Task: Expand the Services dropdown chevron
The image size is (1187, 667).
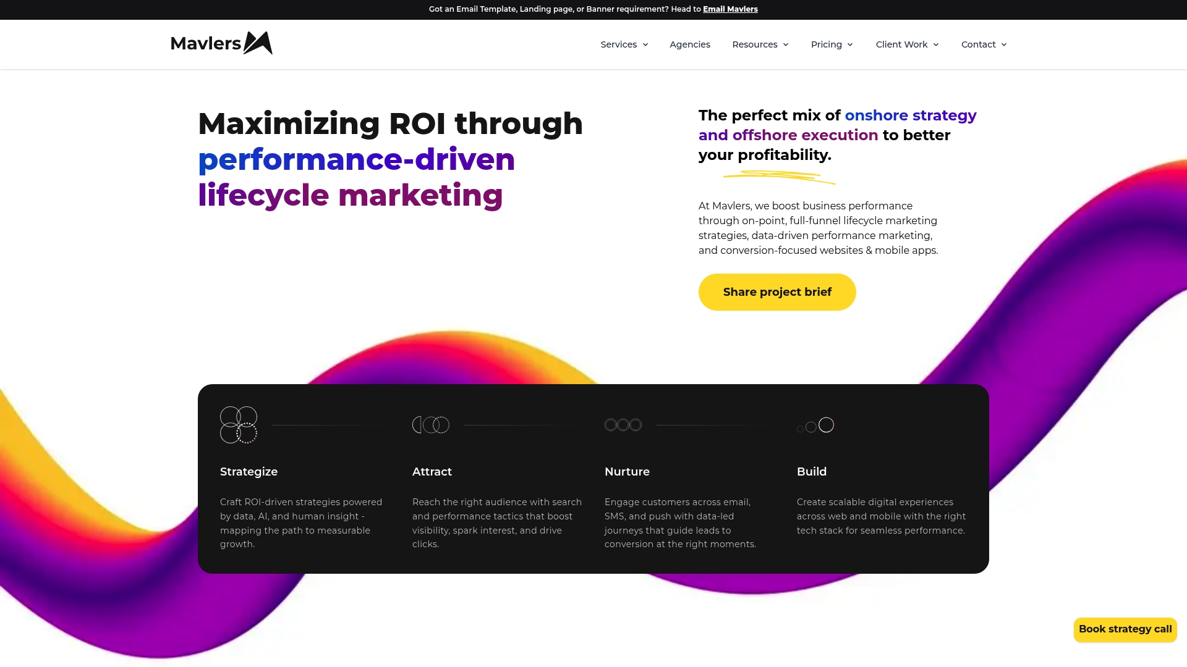Action: (x=645, y=44)
